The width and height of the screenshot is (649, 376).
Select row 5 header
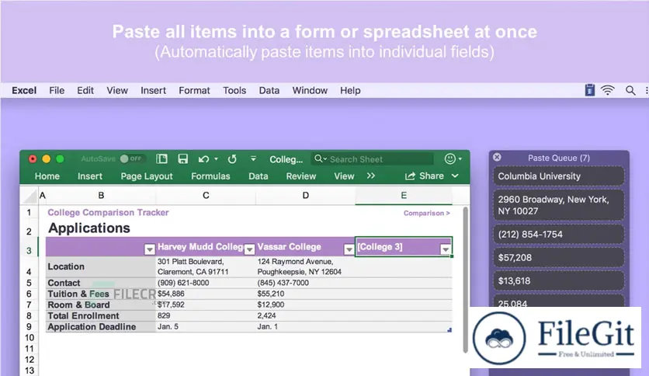(29, 283)
